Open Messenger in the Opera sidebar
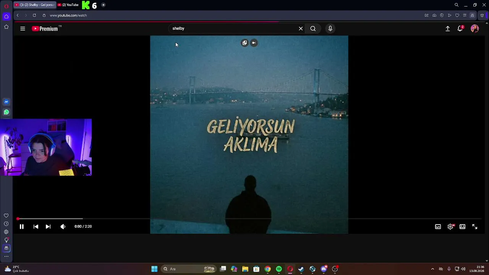Screen dimensions: 489x275 click(6, 102)
